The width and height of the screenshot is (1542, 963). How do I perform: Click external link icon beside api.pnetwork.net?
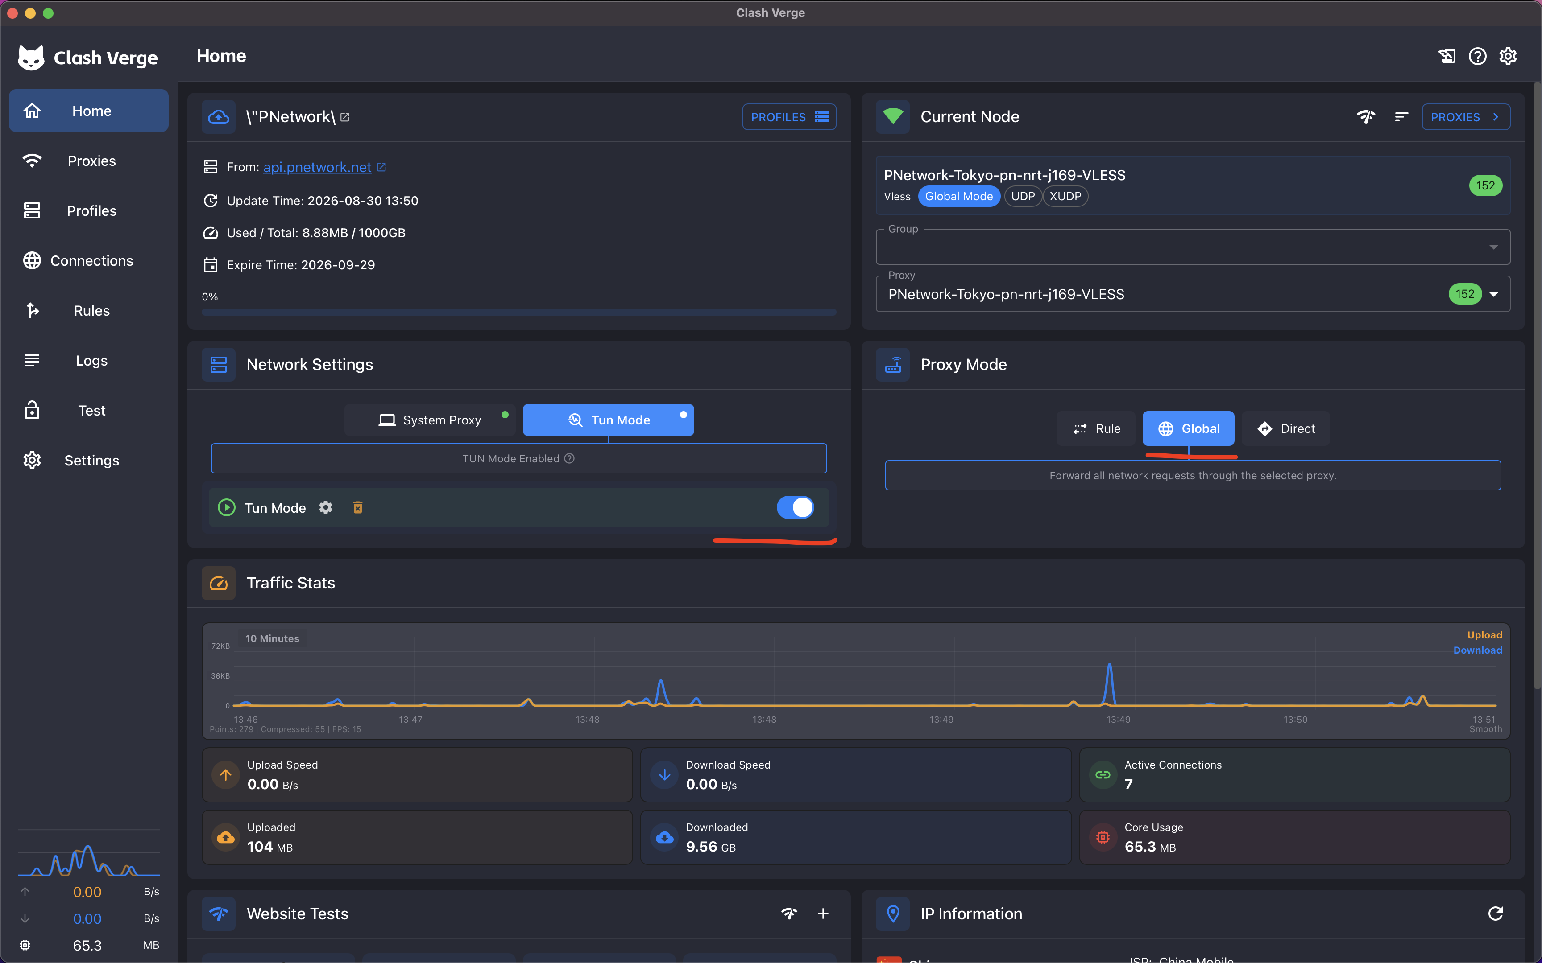pyautogui.click(x=381, y=167)
